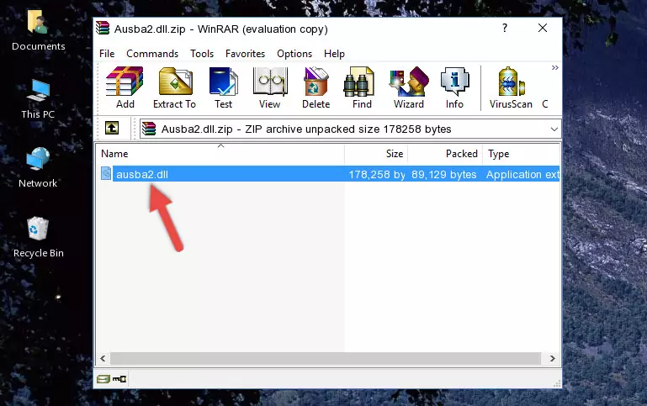Click the archive address bar field
Image resolution: width=647 pixels, height=406 pixels.
click(x=350, y=129)
